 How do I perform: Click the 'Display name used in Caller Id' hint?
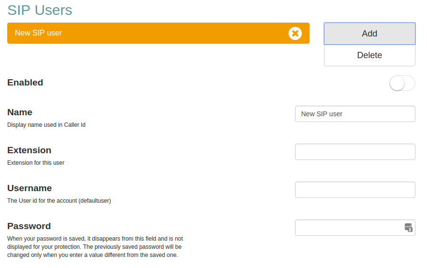point(46,125)
